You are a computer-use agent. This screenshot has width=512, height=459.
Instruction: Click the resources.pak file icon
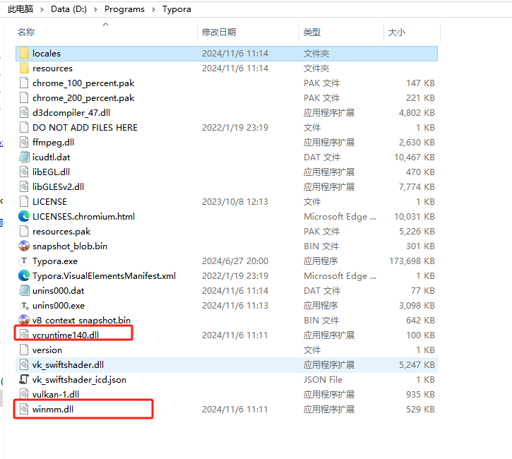pyautogui.click(x=24, y=231)
